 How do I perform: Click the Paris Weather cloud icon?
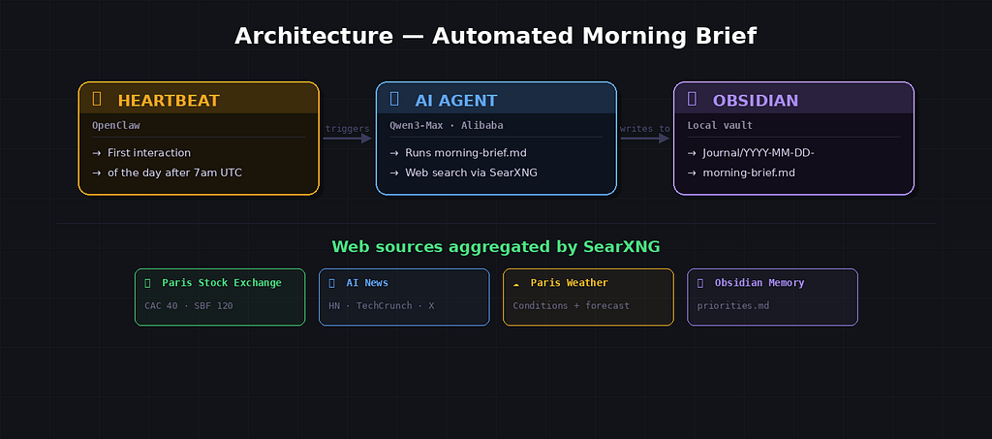(516, 283)
